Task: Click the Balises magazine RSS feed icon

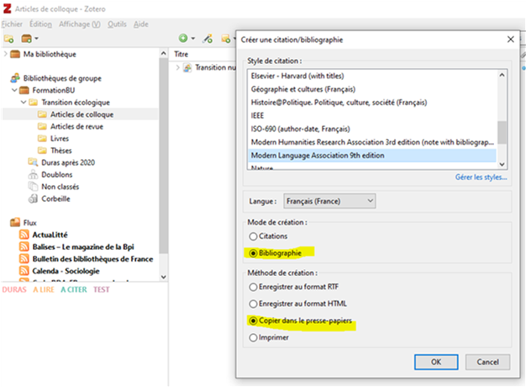Action: click(24, 247)
